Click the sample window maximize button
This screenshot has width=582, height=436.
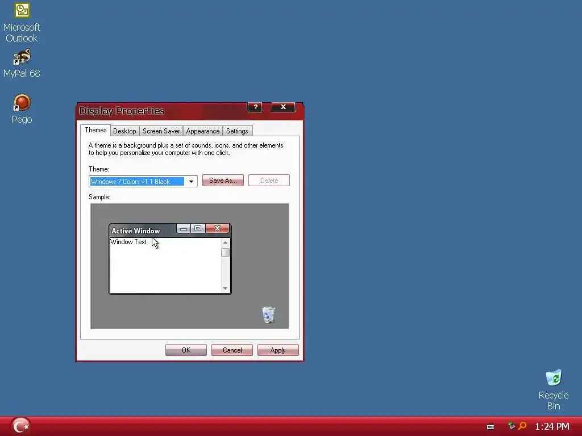198,228
